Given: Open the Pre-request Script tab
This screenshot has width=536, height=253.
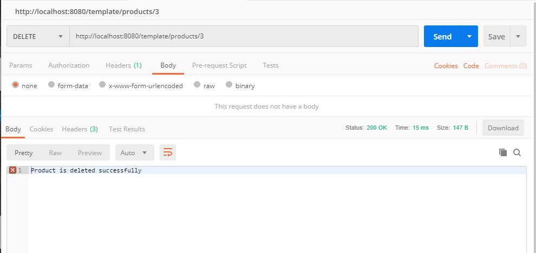Looking at the screenshot, I should tap(219, 65).
